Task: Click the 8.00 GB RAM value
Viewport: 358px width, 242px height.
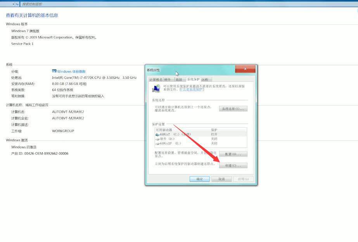Action: [x=69, y=84]
